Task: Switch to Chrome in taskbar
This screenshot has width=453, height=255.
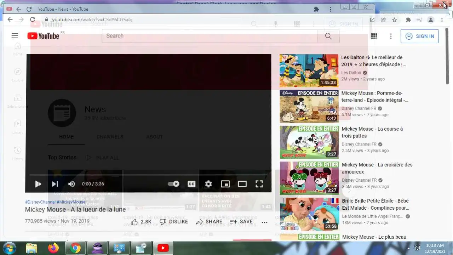Action: click(x=75, y=248)
